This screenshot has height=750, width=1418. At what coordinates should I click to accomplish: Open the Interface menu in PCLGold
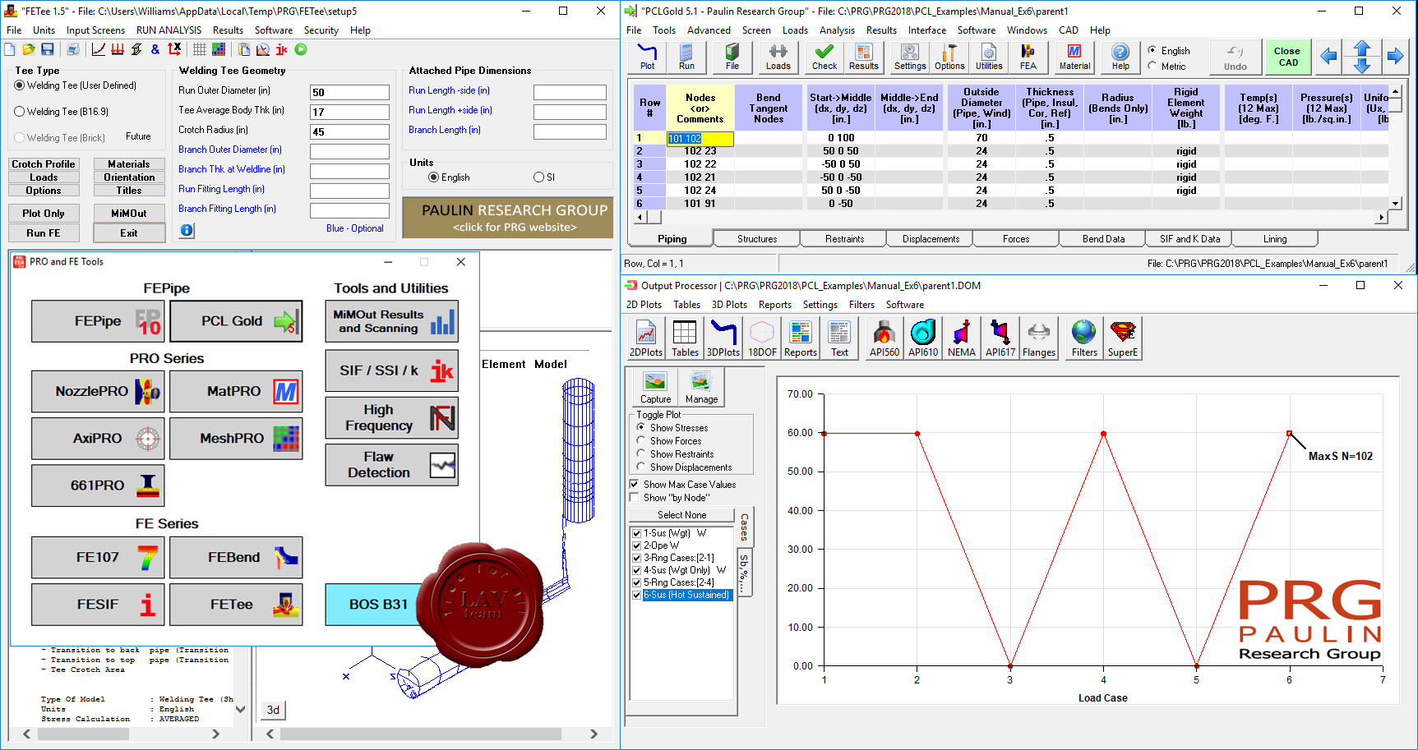pyautogui.click(x=926, y=30)
